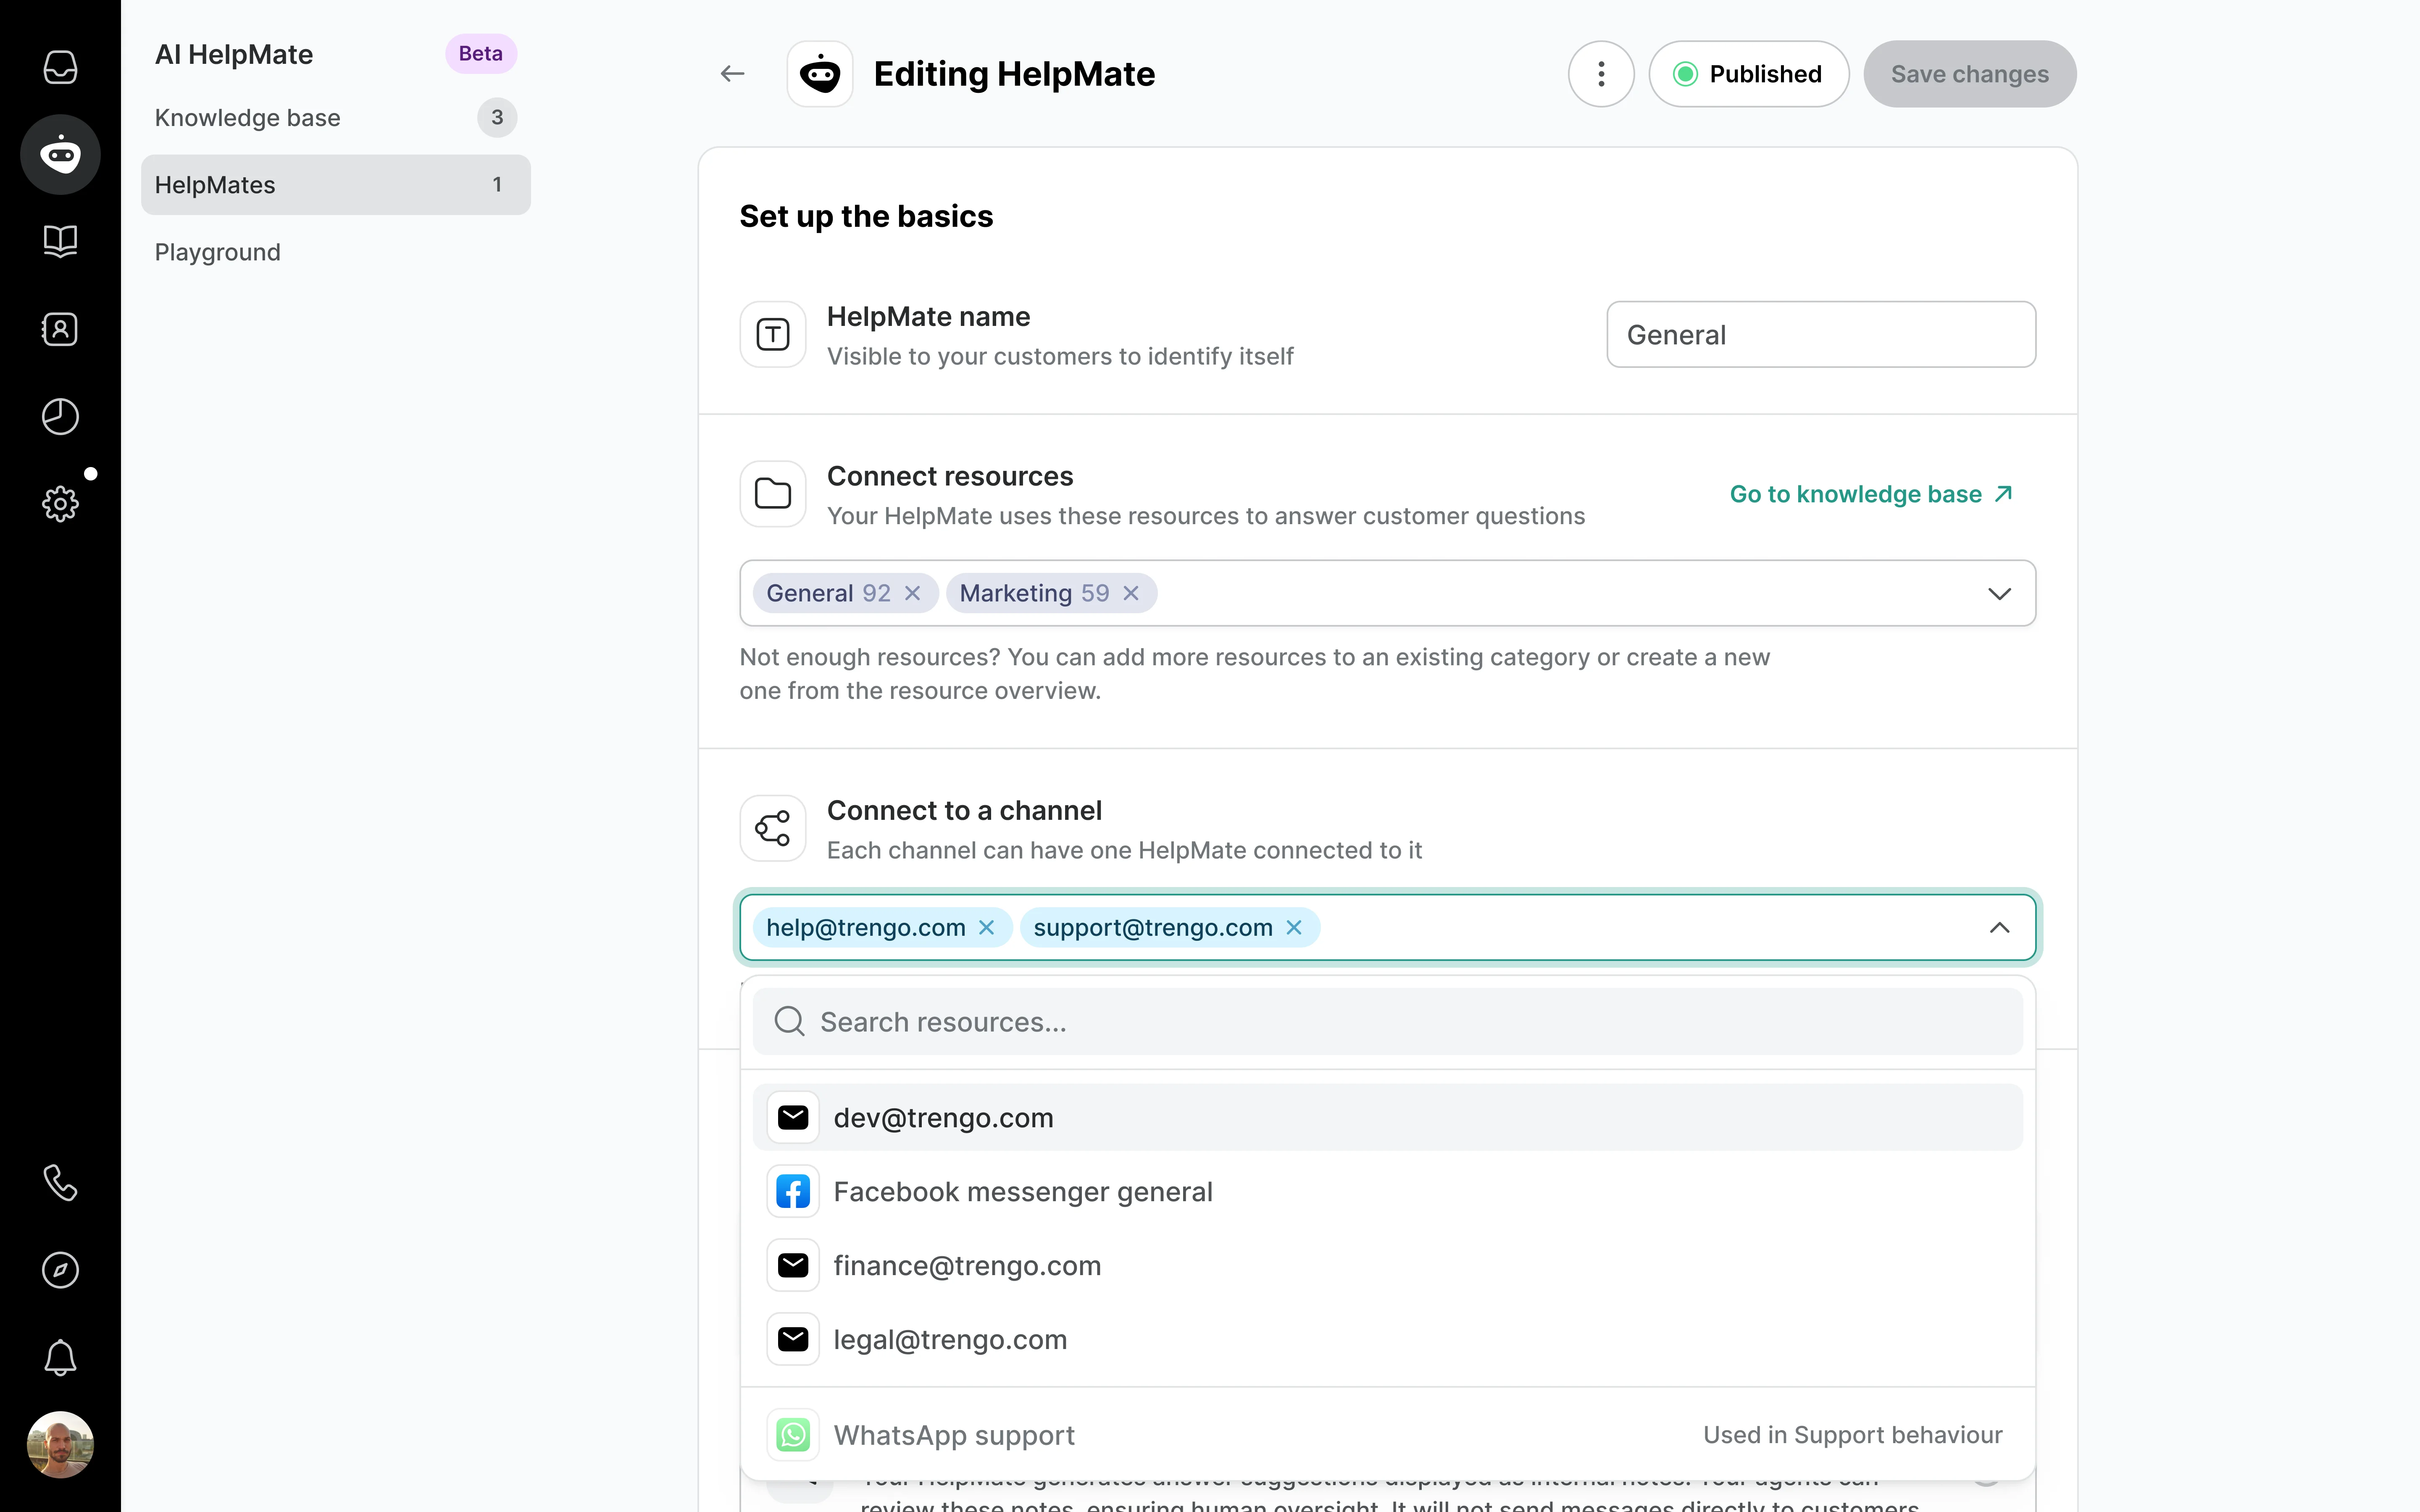This screenshot has height=1512, width=2420.
Task: Open the user profile avatar
Action: coord(60,1444)
